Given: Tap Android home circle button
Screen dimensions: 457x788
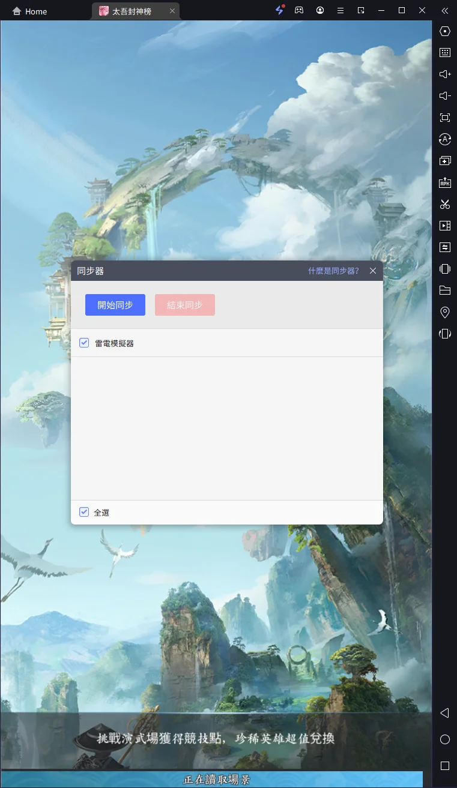Looking at the screenshot, I should pyautogui.click(x=444, y=739).
